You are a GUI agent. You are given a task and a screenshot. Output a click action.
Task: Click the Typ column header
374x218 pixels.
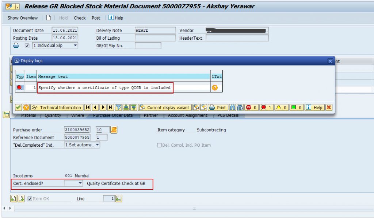click(20, 76)
